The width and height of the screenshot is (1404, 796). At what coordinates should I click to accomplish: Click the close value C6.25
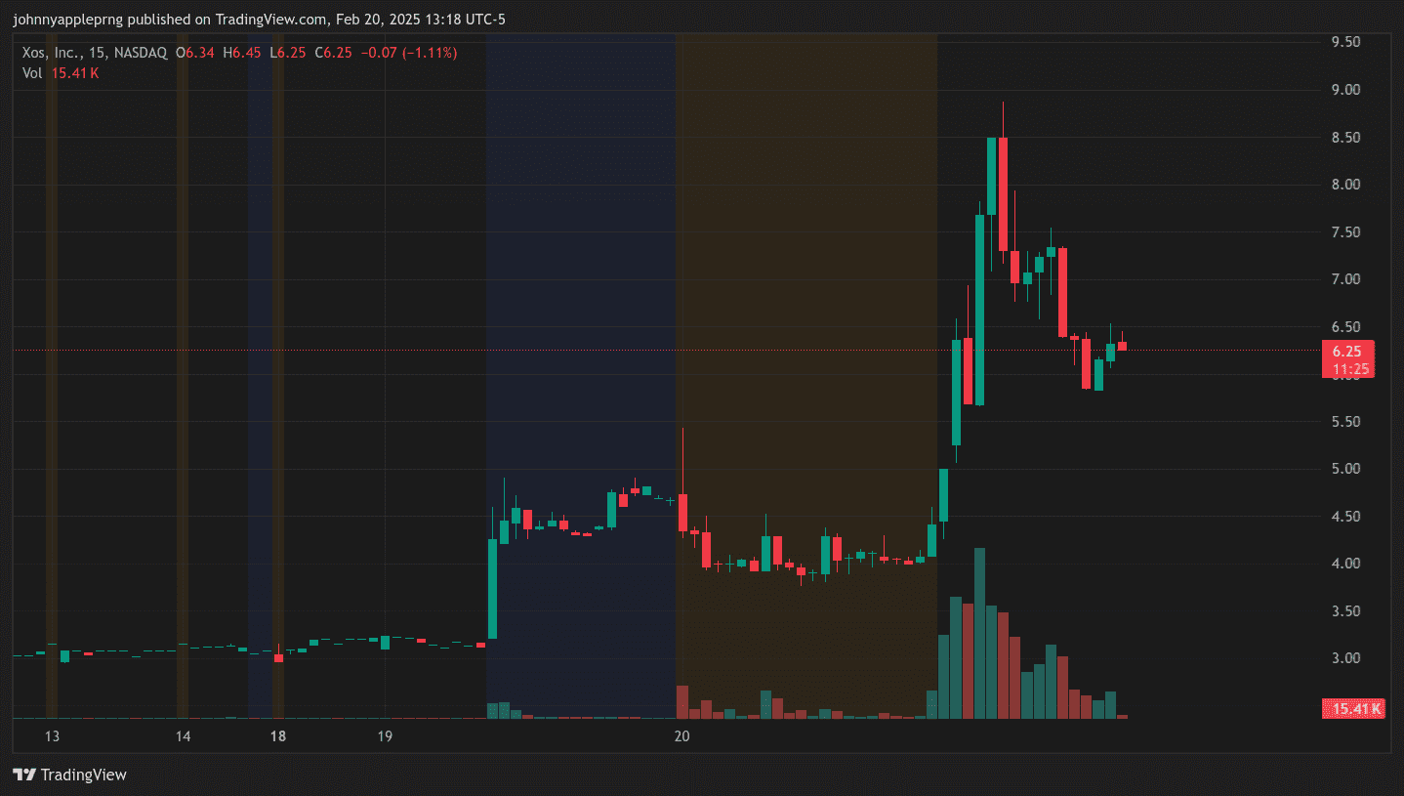pyautogui.click(x=332, y=53)
